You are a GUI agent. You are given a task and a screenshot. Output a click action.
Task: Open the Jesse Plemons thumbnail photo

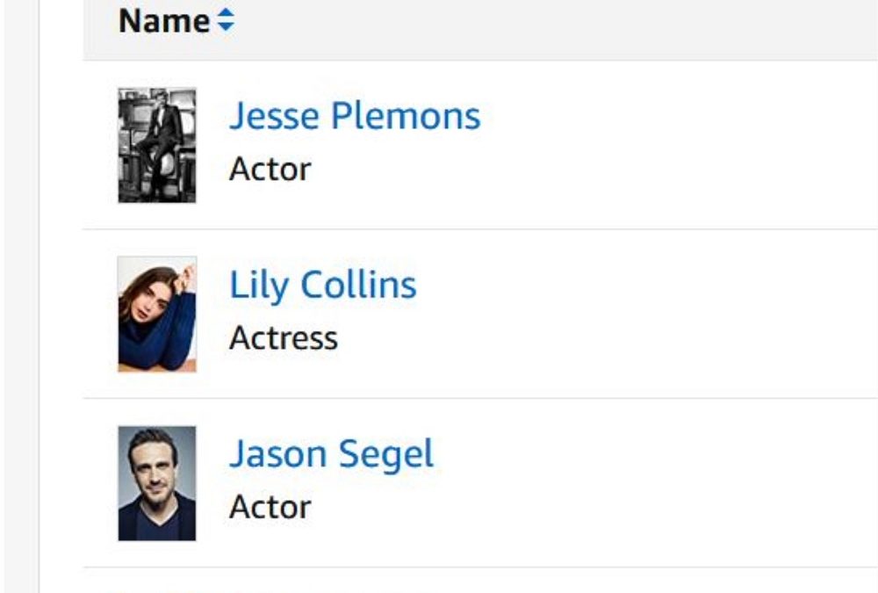click(x=157, y=145)
